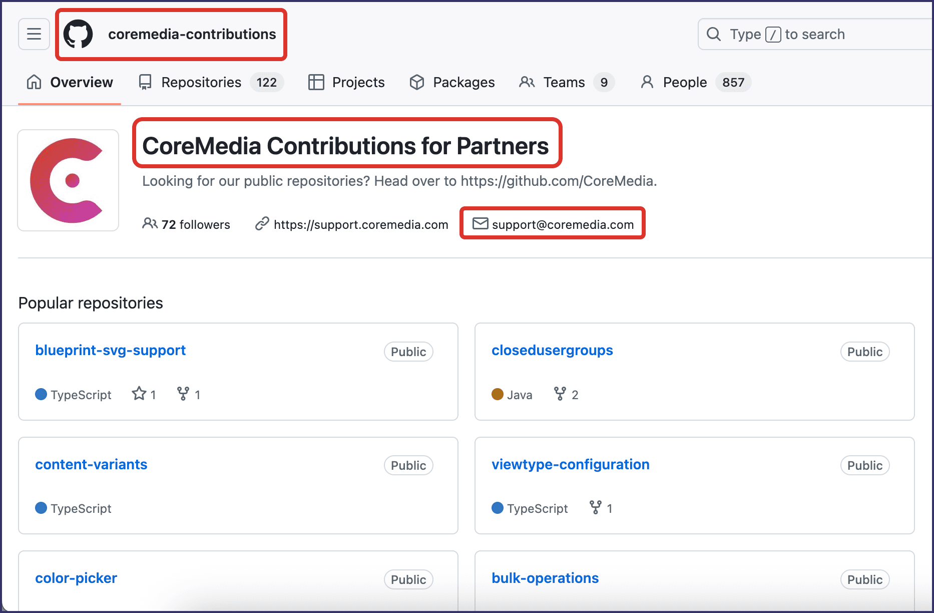Switch to the Overview tab
The image size is (934, 613).
(70, 82)
